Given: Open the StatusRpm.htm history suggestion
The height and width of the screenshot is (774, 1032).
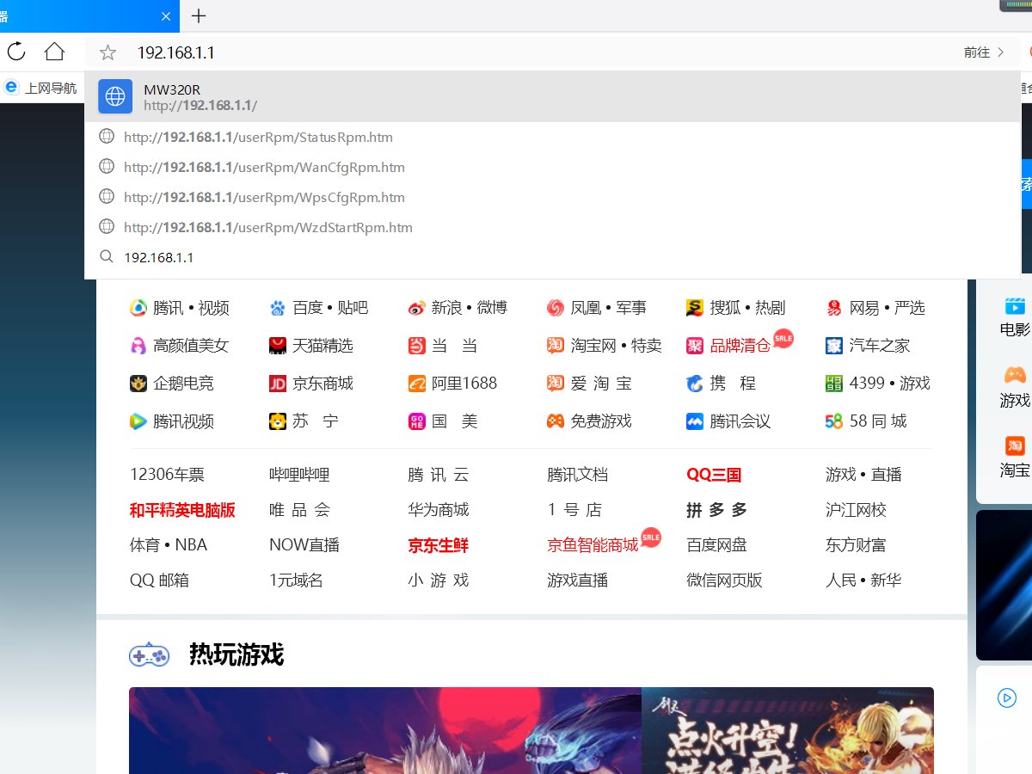Looking at the screenshot, I should click(x=258, y=137).
